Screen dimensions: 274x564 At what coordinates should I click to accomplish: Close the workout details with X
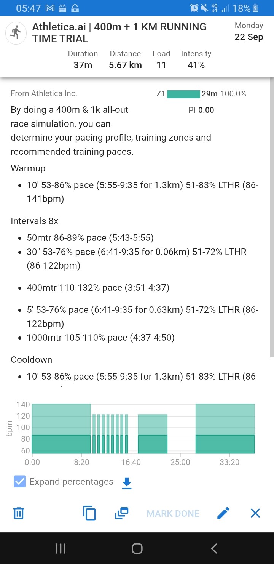[255, 513]
